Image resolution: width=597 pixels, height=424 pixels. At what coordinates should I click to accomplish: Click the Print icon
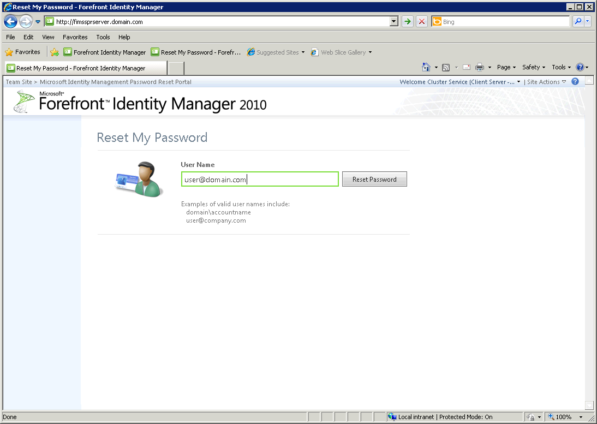pos(480,67)
